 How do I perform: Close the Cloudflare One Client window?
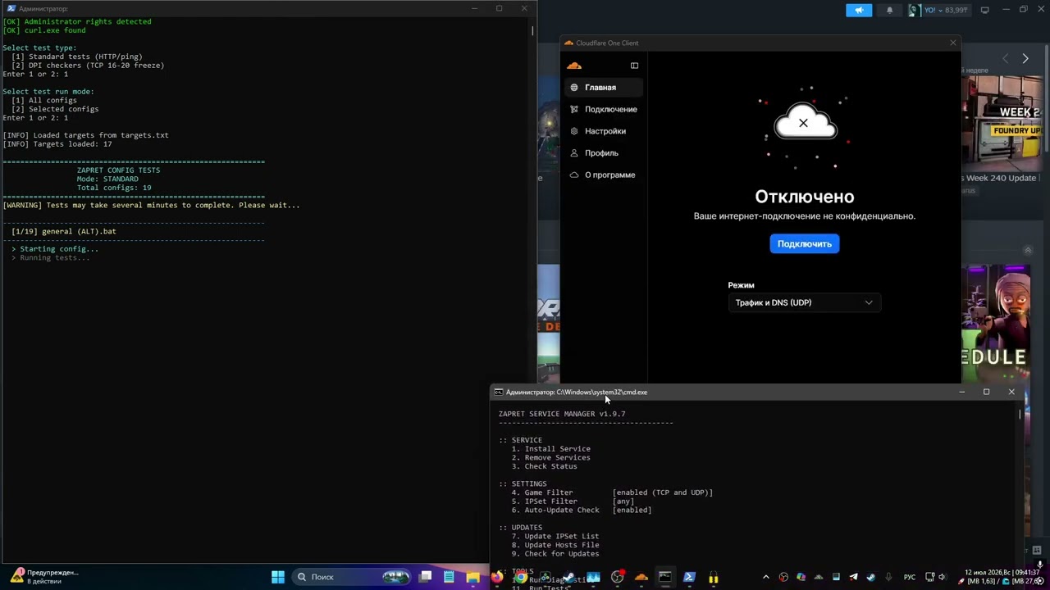pos(952,43)
